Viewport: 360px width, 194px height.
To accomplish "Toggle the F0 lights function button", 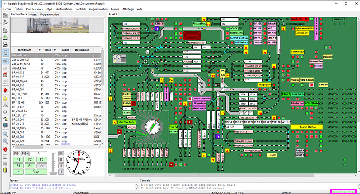I will pos(42,159).
